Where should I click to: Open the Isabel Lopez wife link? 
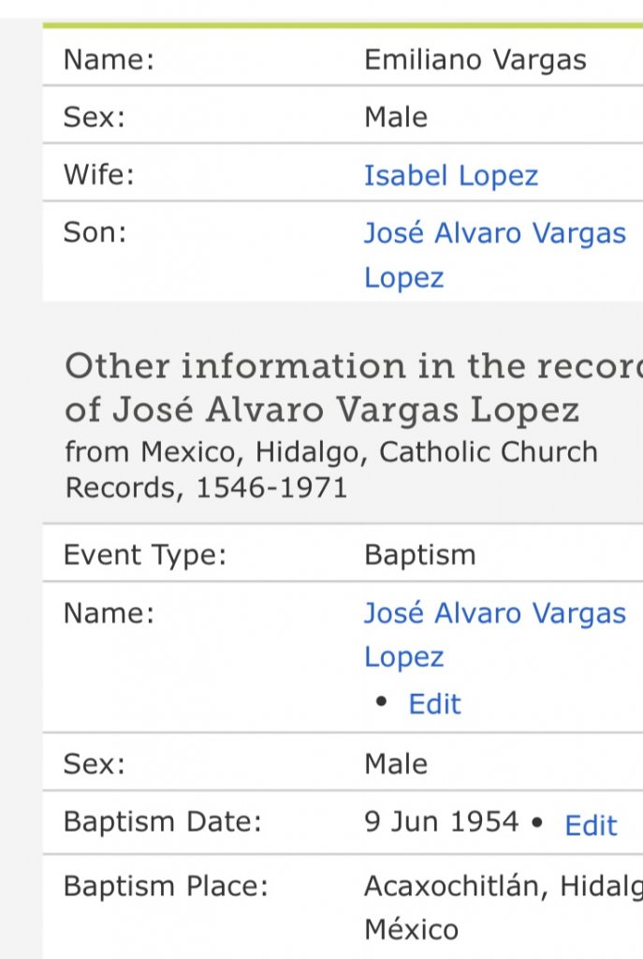point(451,175)
